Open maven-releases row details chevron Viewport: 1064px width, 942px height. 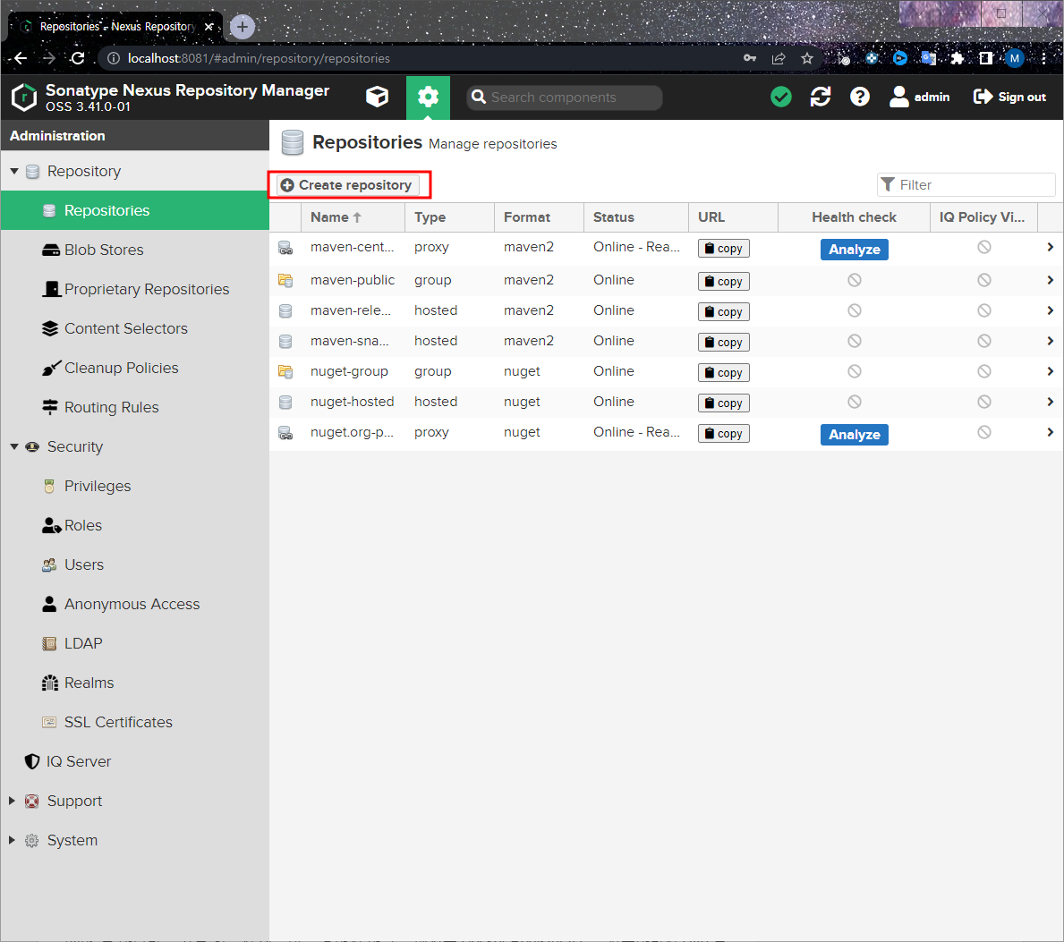point(1050,310)
